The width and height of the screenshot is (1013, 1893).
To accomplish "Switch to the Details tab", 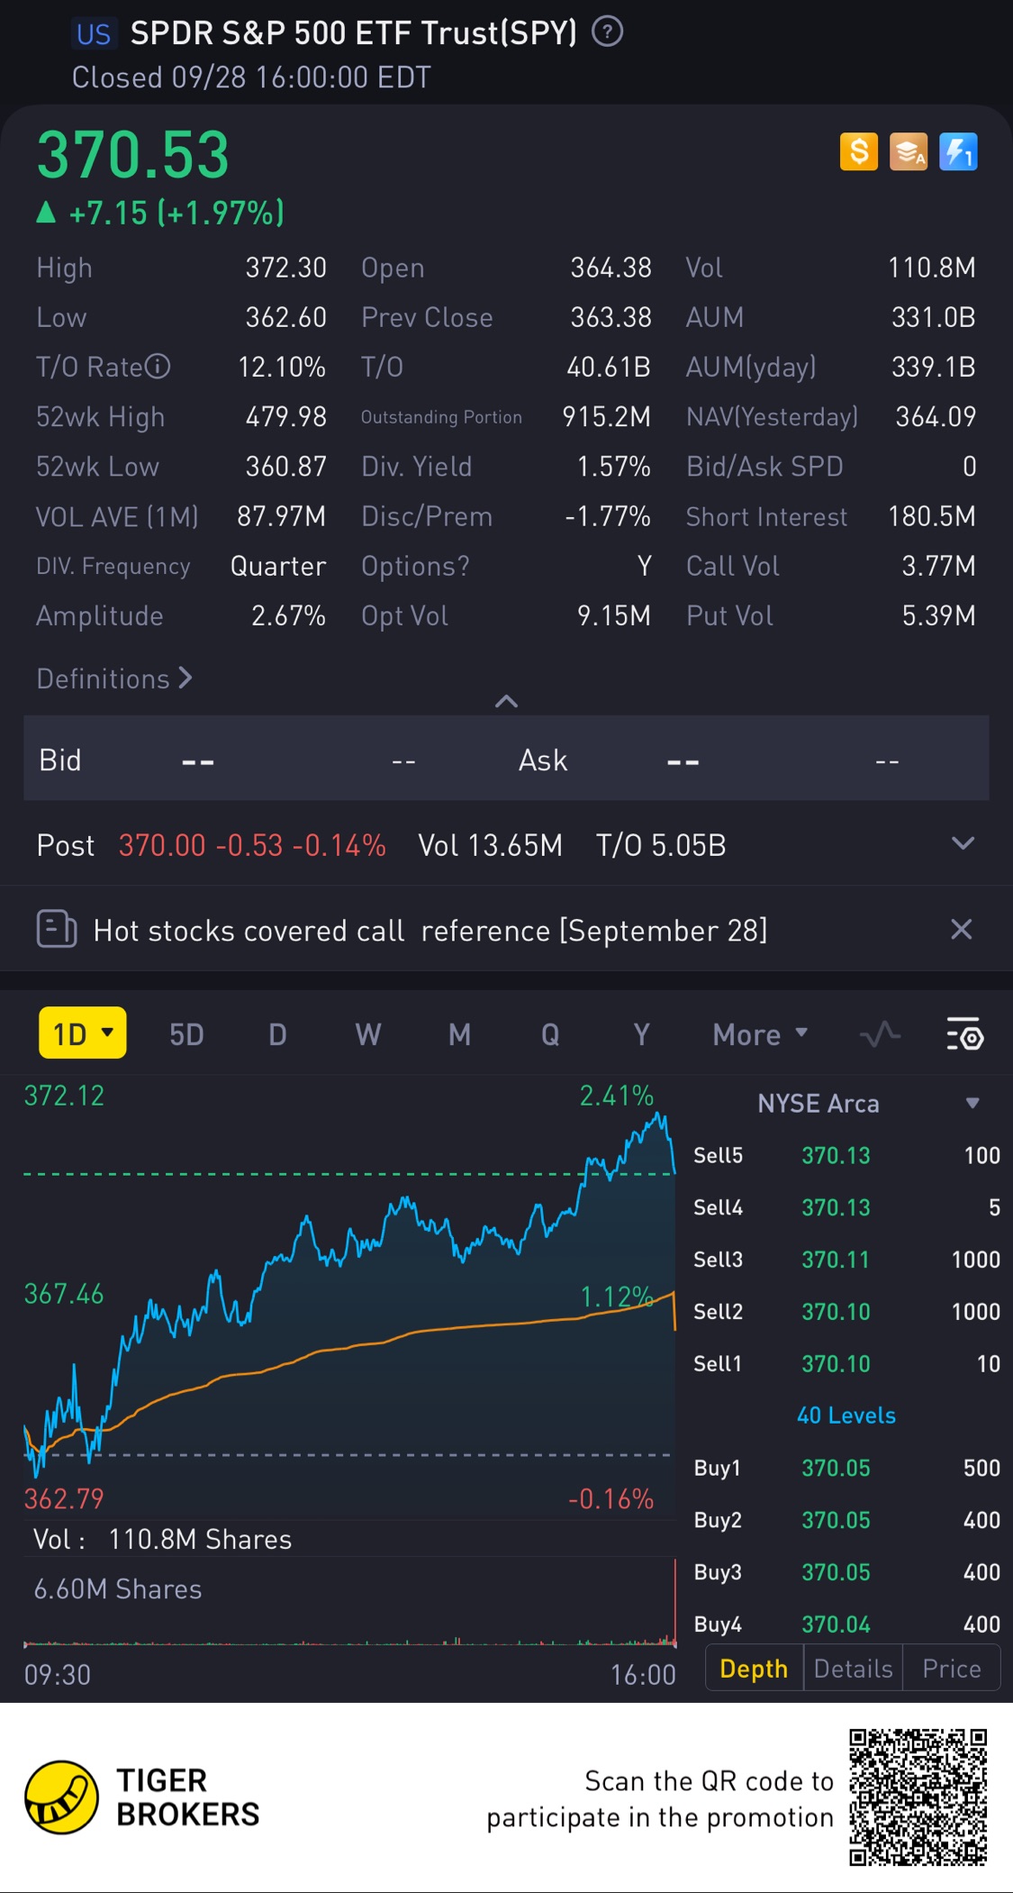I will pyautogui.click(x=853, y=1669).
